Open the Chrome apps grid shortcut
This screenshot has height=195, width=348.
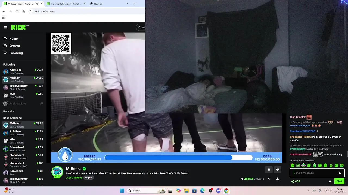pyautogui.click(x=4, y=18)
